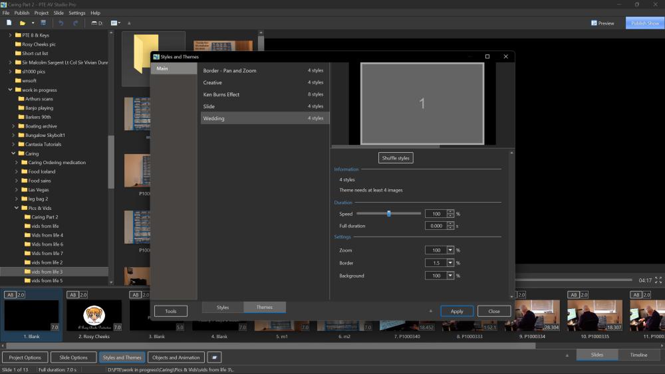Image resolution: width=665 pixels, height=374 pixels.
Task: Click the fullscreen icon beside 04:17
Action: (658, 280)
